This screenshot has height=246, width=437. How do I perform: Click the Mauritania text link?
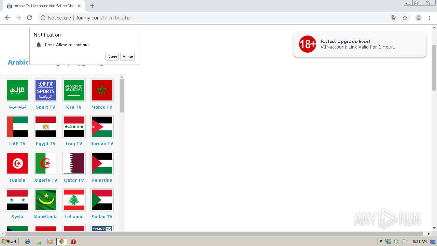[x=45, y=217]
